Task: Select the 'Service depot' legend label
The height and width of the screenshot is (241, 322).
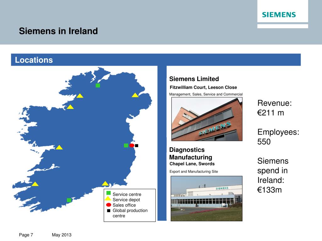Action: coord(126,200)
